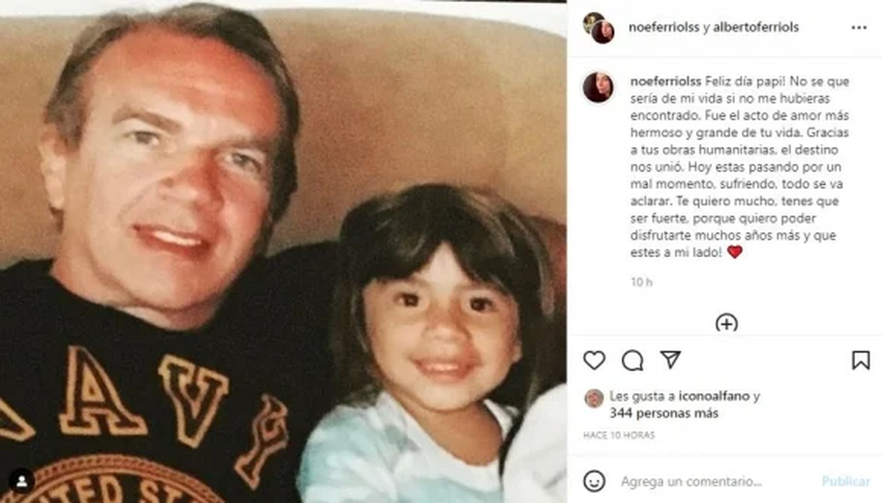This screenshot has height=503, width=882.
Task: Click small liker avatar beside likes text
Action: click(594, 399)
